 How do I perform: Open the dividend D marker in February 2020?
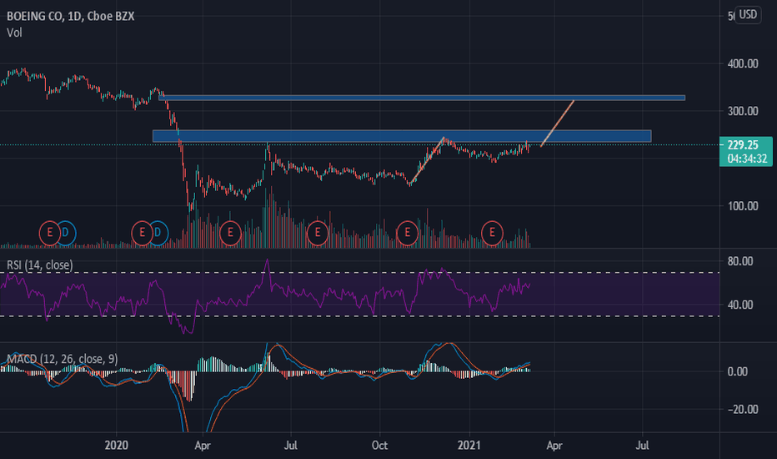point(158,233)
